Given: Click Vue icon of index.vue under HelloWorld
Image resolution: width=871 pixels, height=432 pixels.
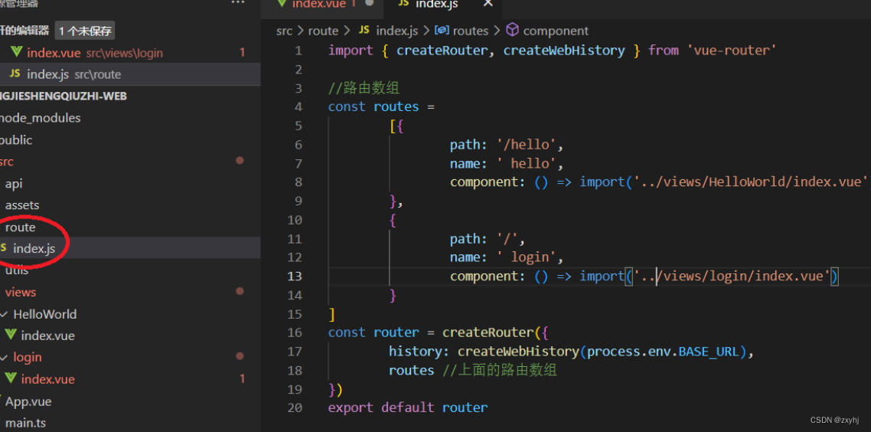Looking at the screenshot, I should 11,335.
